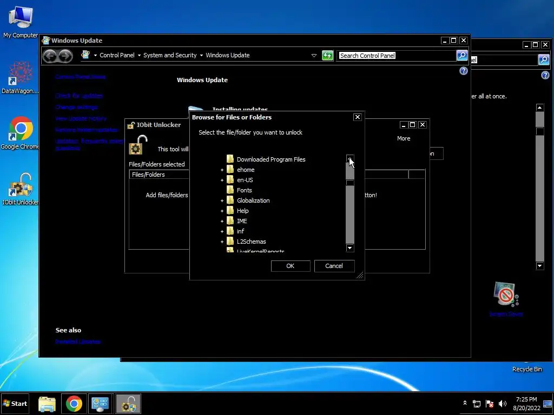
Task: Click OK in the Browse dialog
Action: click(291, 266)
